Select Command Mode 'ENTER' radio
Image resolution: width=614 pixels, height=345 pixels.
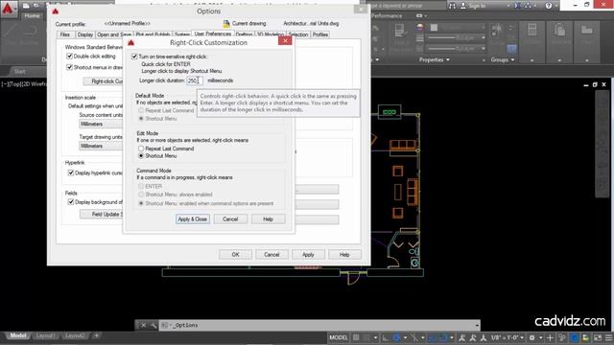[x=141, y=187]
